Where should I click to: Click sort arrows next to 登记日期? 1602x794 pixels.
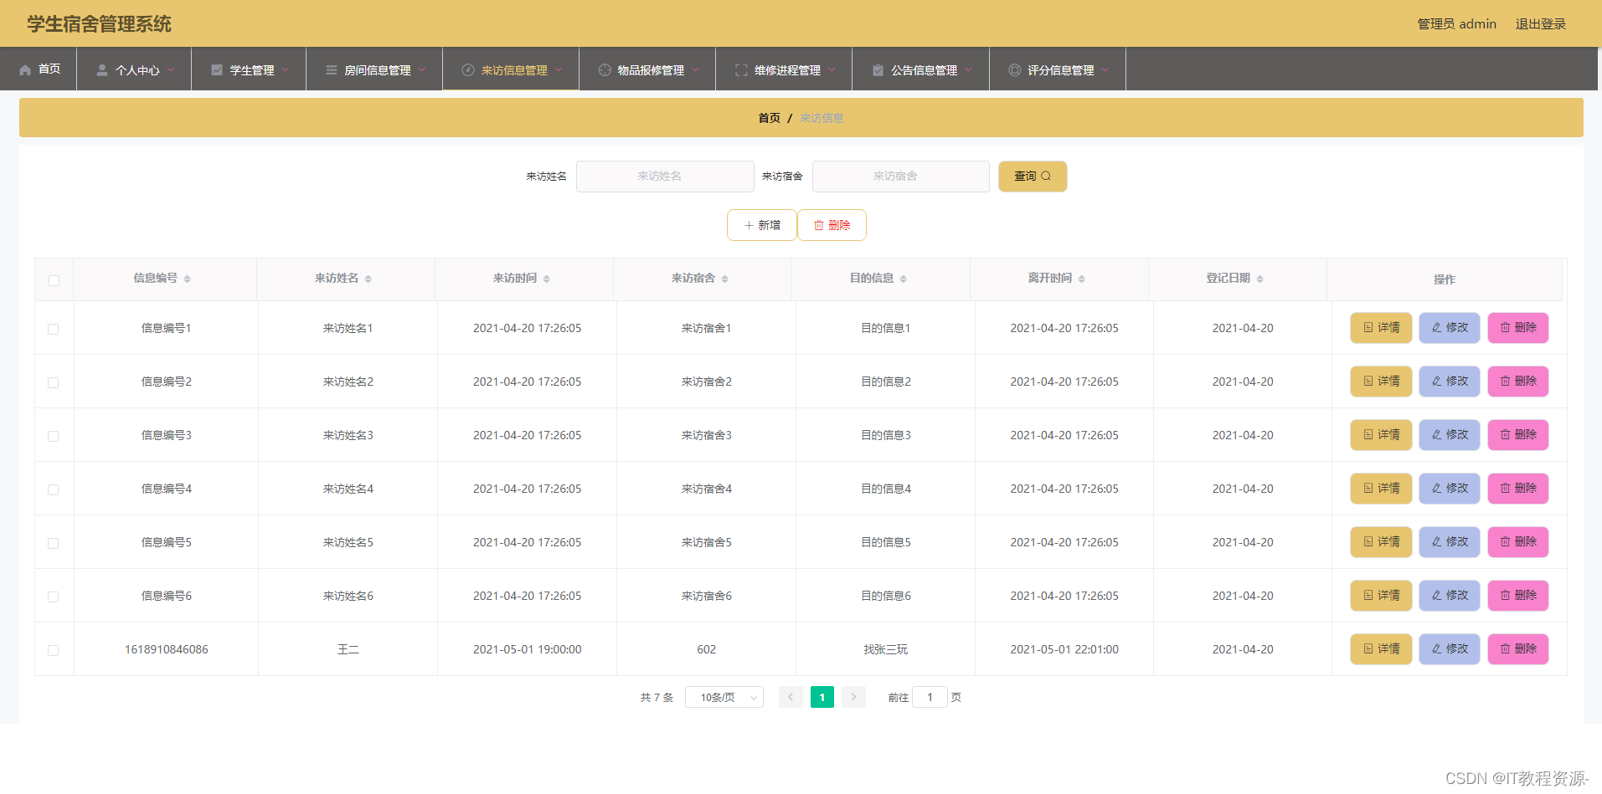pyautogui.click(x=1259, y=279)
